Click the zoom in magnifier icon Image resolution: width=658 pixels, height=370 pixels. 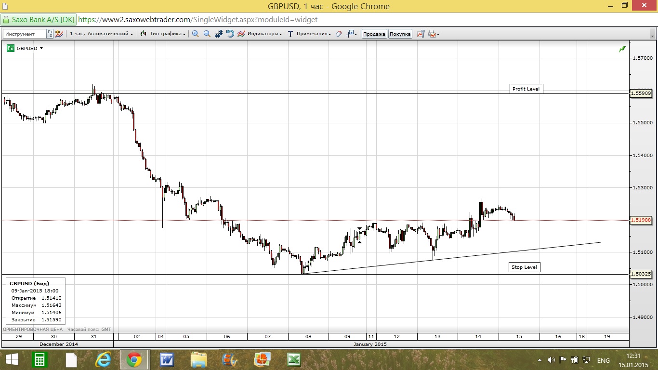[x=196, y=34]
